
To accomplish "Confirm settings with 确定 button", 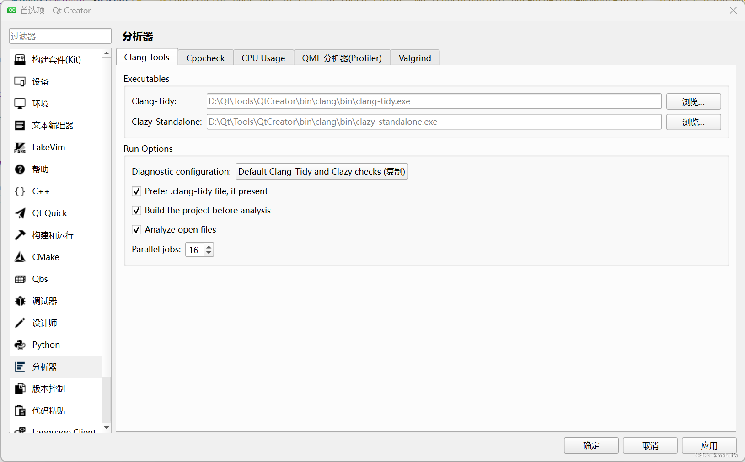I will point(591,446).
